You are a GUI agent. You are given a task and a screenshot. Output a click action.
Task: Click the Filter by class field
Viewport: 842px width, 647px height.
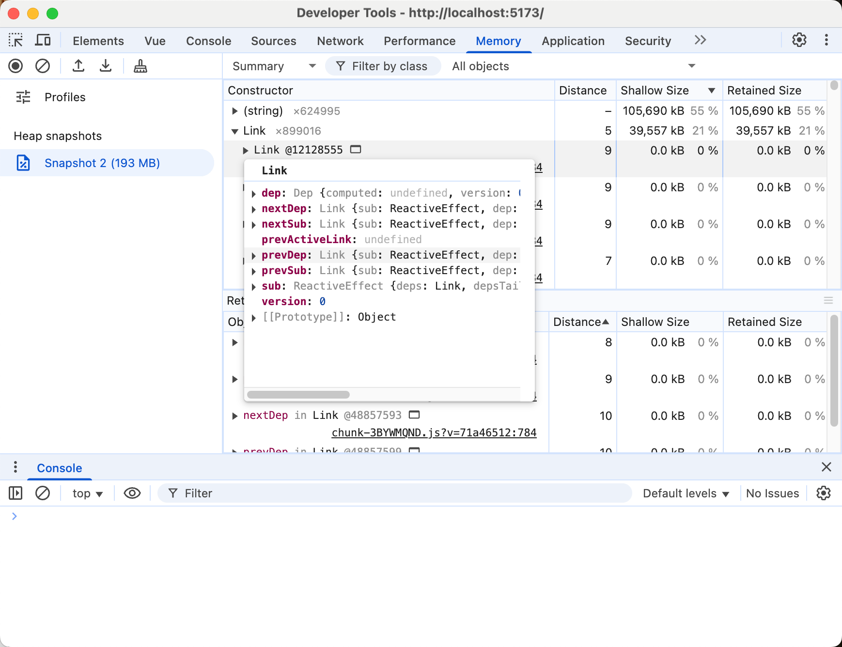[383, 66]
